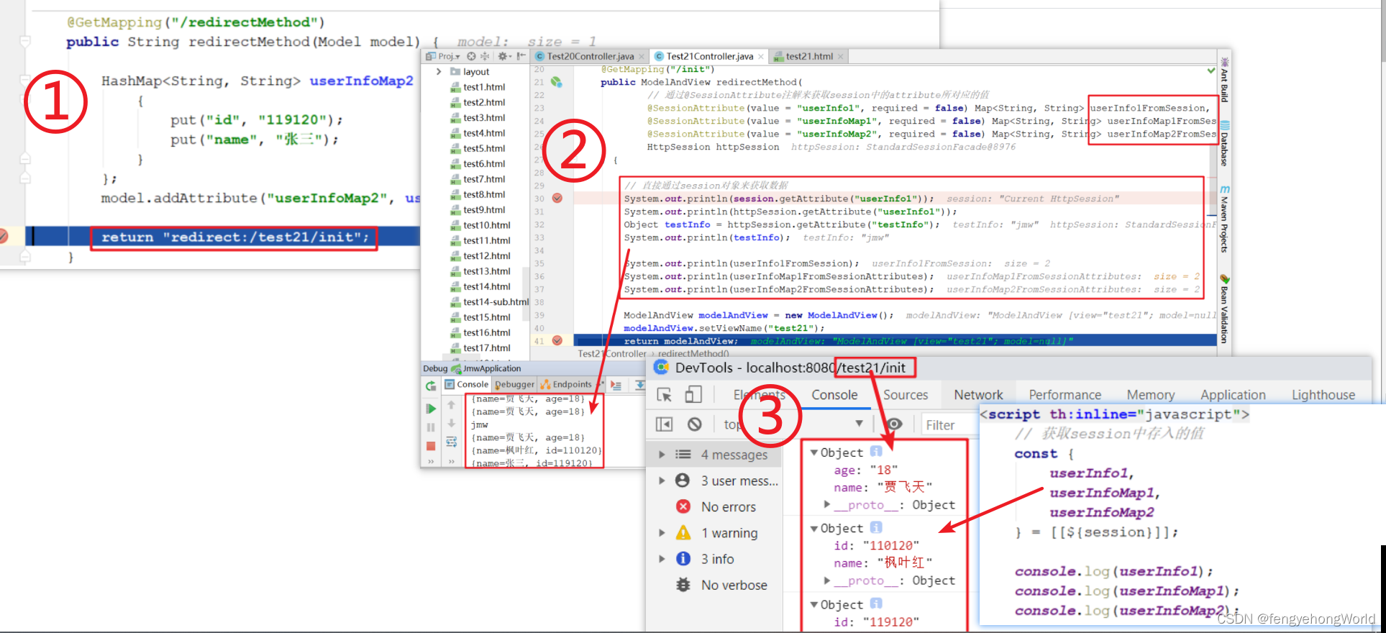The width and height of the screenshot is (1386, 633).
Task: Switch to DevTools Sources tab
Action: click(x=906, y=395)
